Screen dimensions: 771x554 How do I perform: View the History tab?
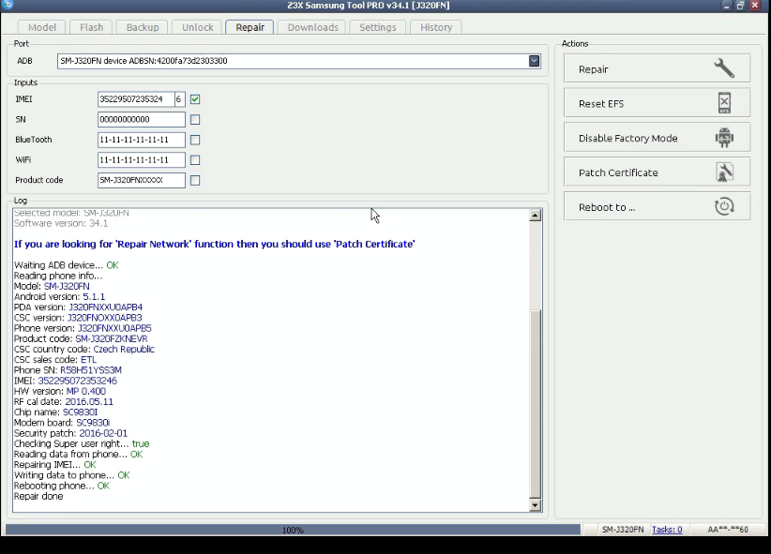[436, 27]
